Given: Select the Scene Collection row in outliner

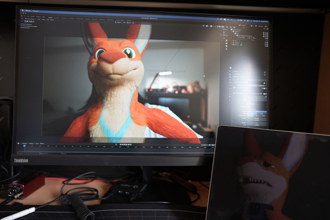Looking at the screenshot, I should point(237,30).
